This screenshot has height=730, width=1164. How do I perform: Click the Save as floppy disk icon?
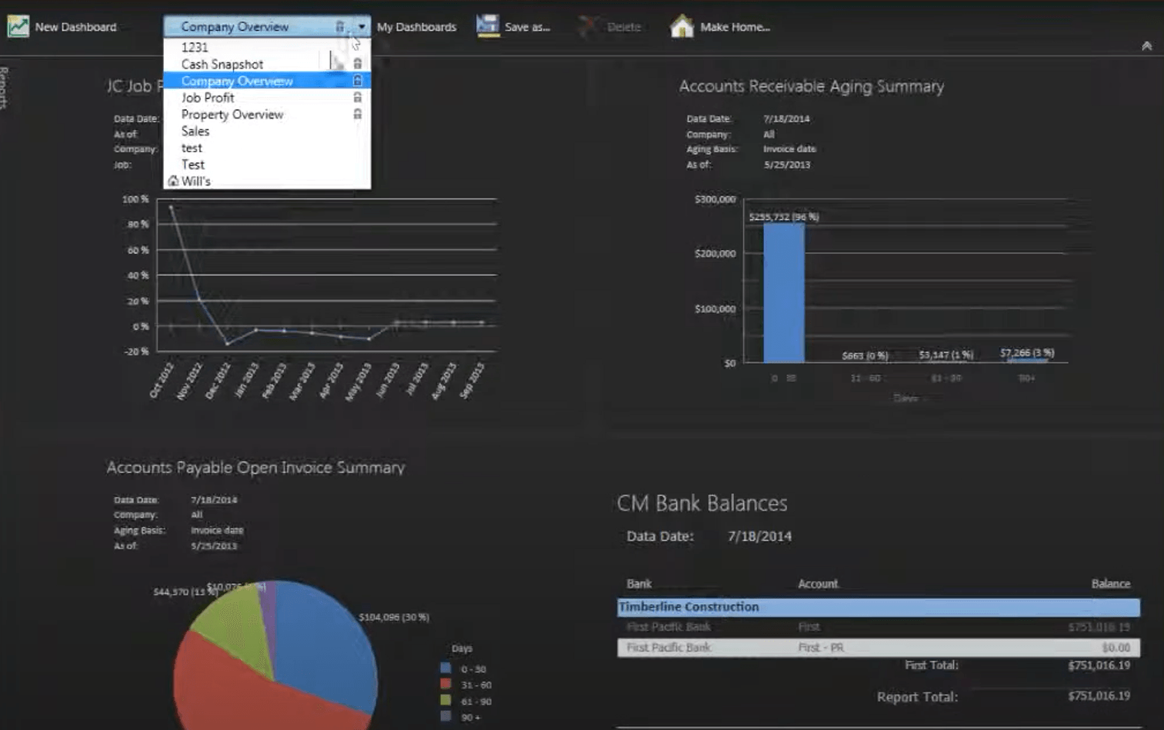pos(488,25)
